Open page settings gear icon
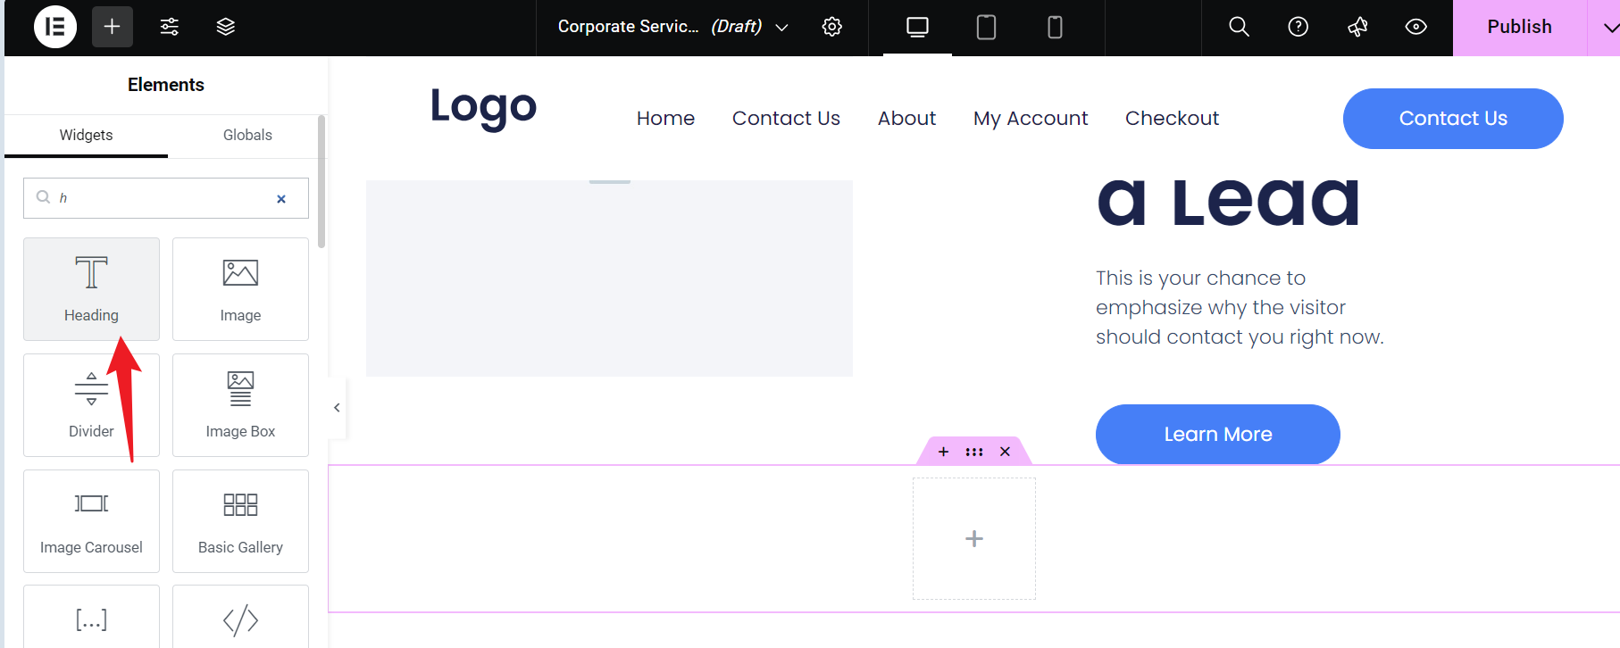Viewport: 1620px width, 648px height. 831,27
